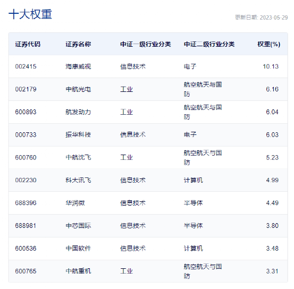This screenshot has height=289, width=294.
Task: Click the 证券代码 column header
Action: click(x=28, y=44)
